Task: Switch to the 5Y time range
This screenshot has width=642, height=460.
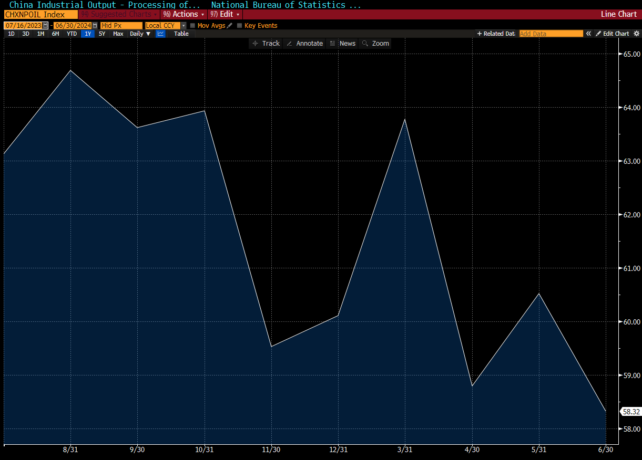Action: [102, 34]
